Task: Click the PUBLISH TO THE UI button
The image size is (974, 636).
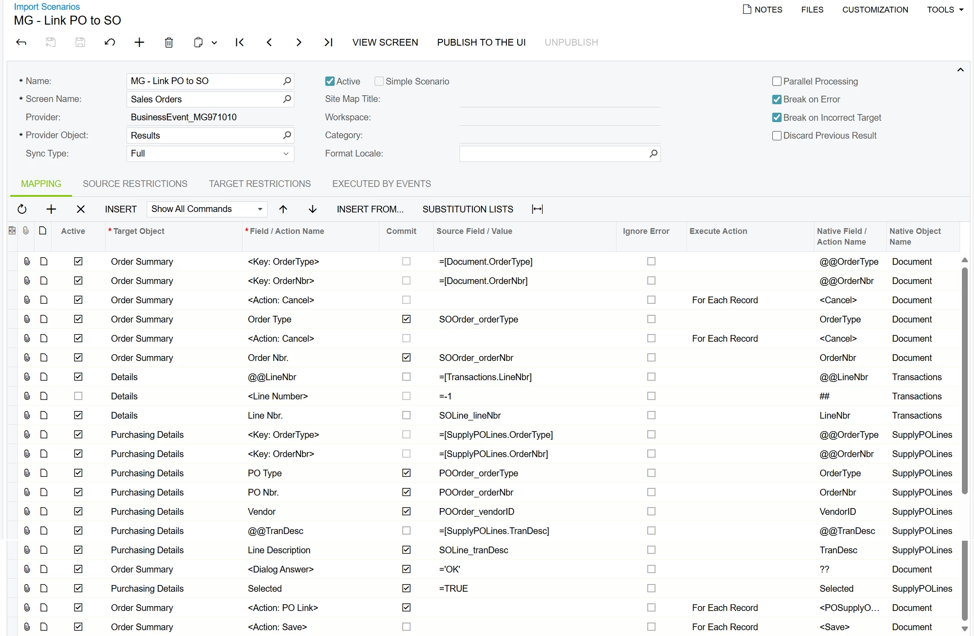Action: pyautogui.click(x=481, y=42)
